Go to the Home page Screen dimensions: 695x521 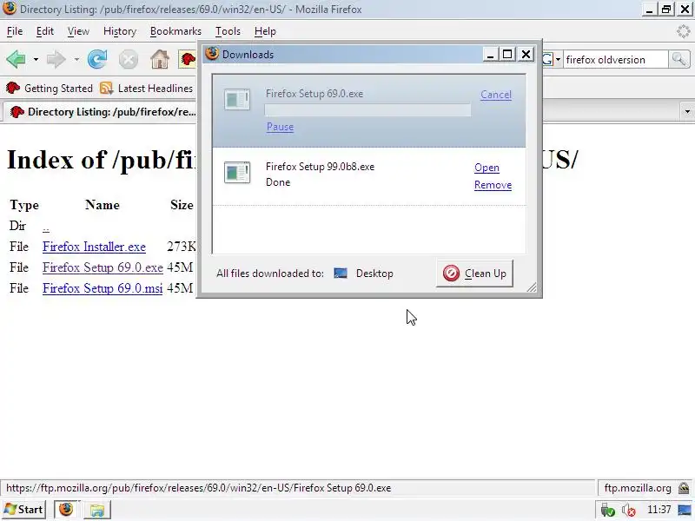coord(160,59)
